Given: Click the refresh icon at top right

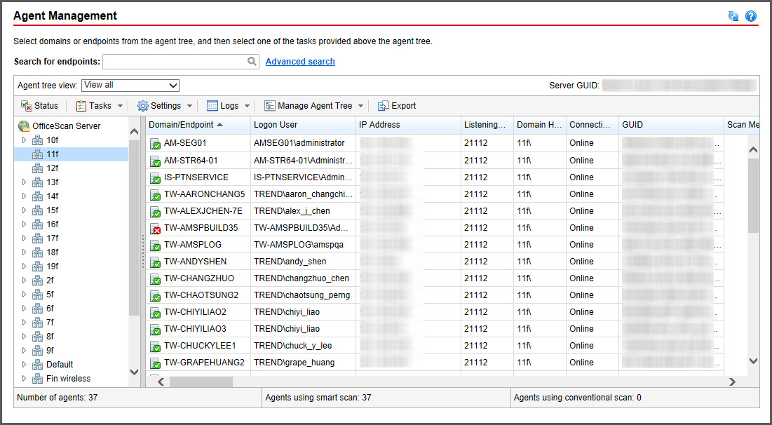Looking at the screenshot, I should click(x=733, y=16).
